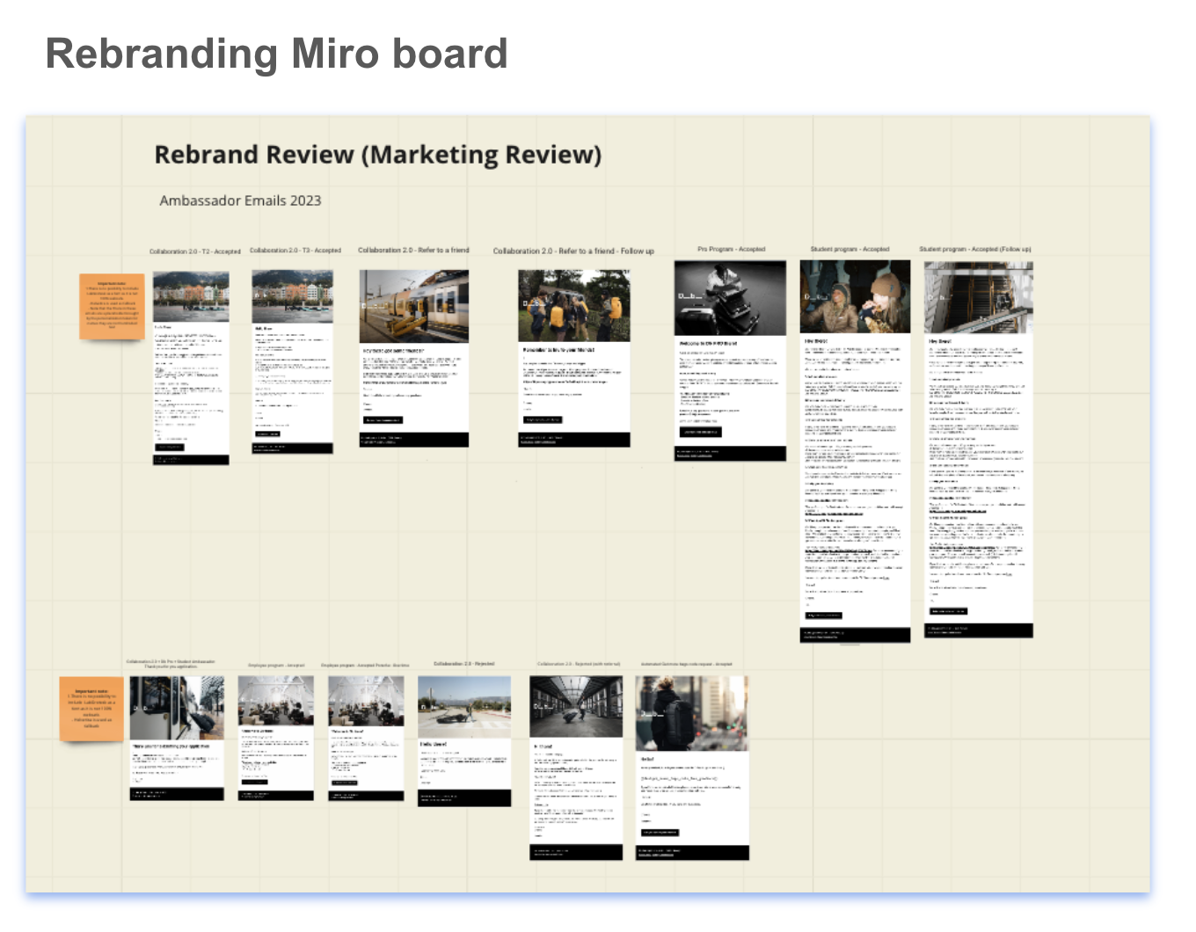The image size is (1196, 932).
Task: Open the T2 Accepted email city photo
Action: [191, 296]
